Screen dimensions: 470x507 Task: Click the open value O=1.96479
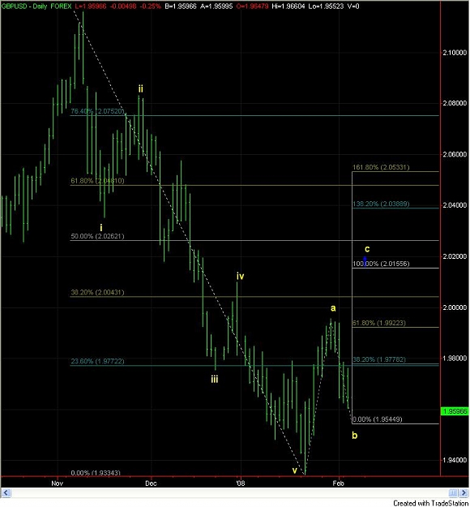[x=252, y=6]
